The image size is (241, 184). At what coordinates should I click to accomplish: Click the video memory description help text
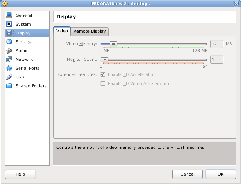coord(130,147)
